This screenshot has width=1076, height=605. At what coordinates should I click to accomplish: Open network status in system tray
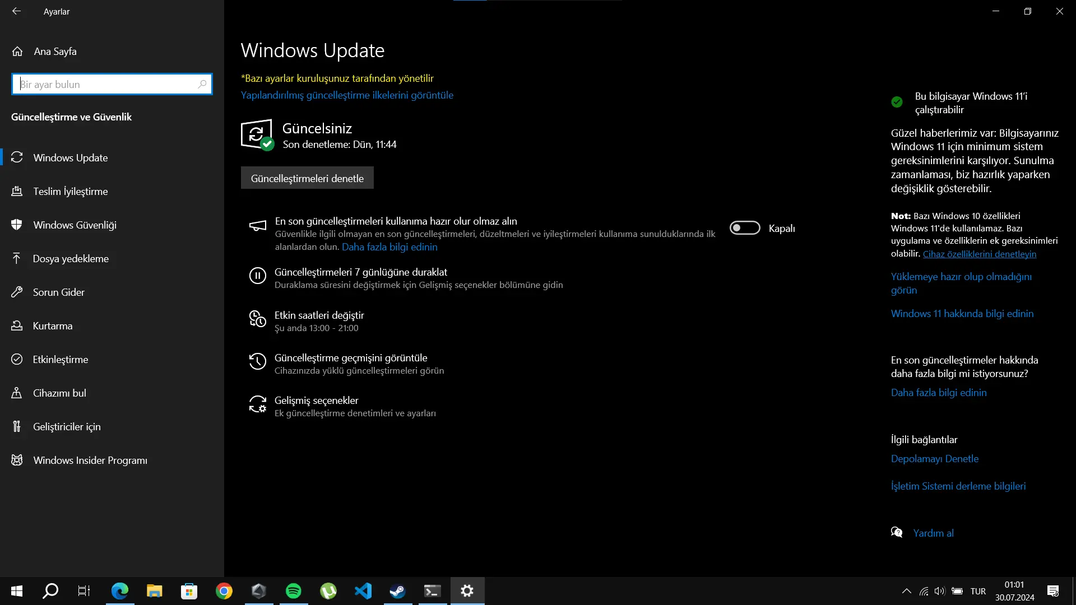(924, 591)
